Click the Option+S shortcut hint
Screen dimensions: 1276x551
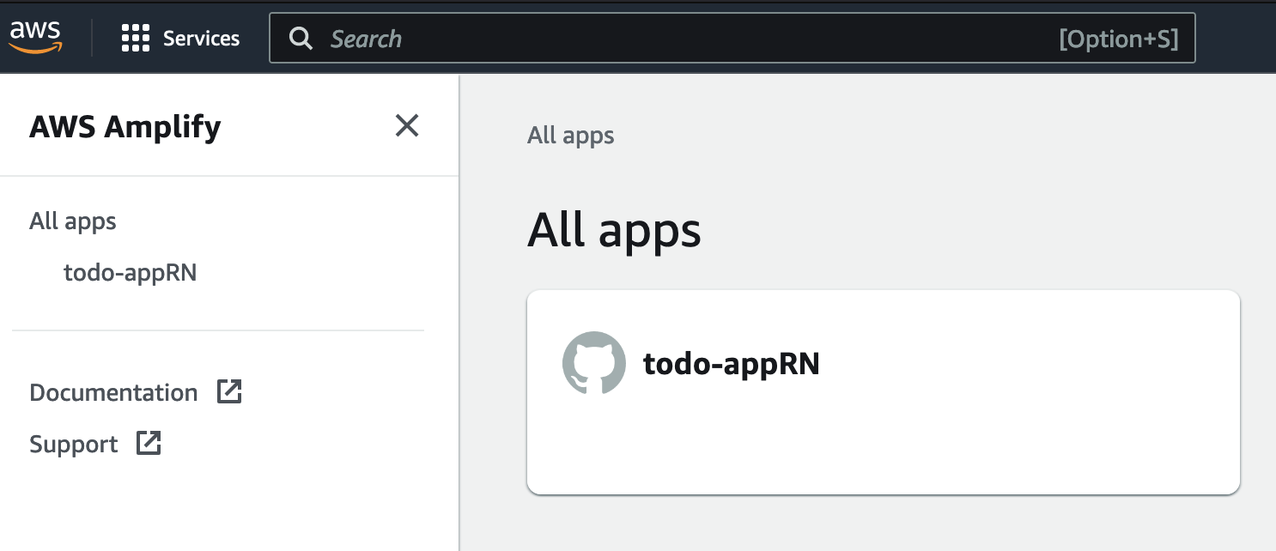click(x=1118, y=39)
